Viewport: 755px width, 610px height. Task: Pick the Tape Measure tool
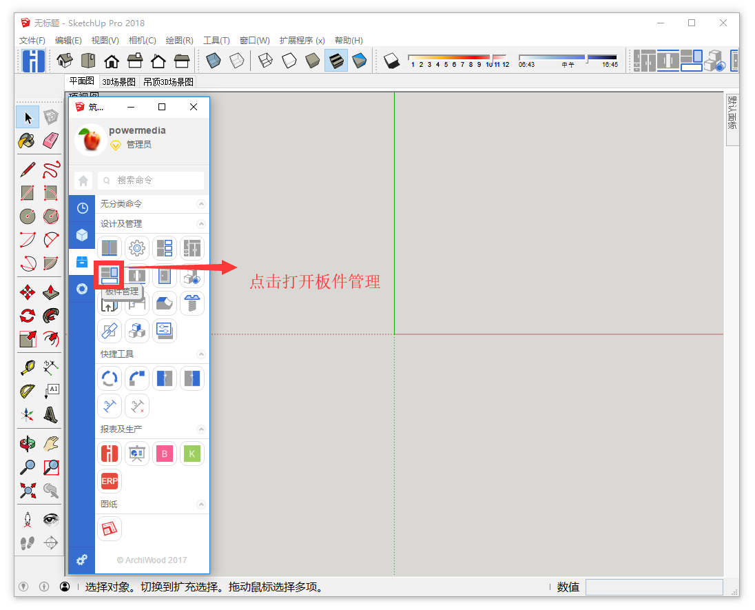tap(26, 367)
